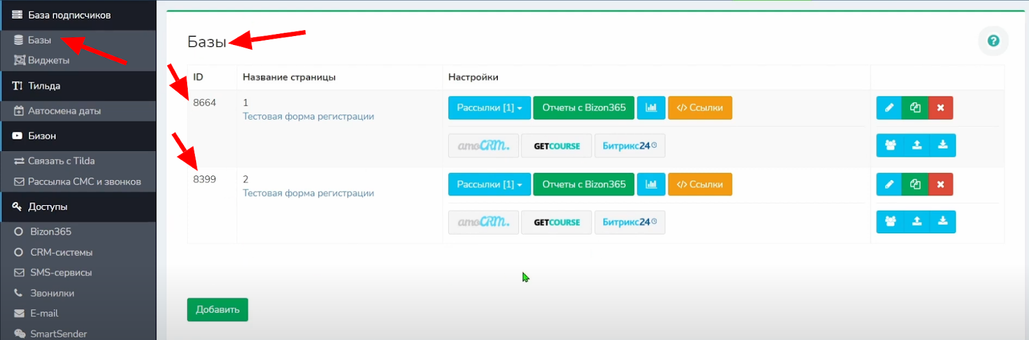1029x340 pixels.
Task: Open Рассылка СМС и звонков menu item
Action: coord(84,182)
